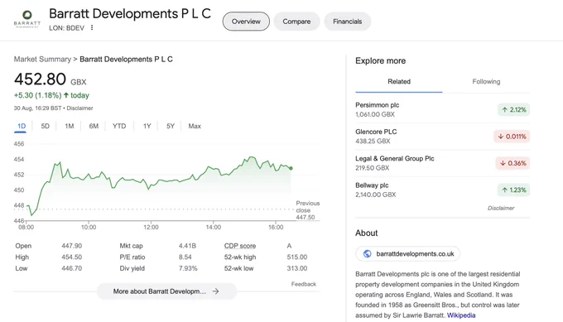The image size is (563, 322).
Task: Click the High value 454.50
Action: pos(72,257)
